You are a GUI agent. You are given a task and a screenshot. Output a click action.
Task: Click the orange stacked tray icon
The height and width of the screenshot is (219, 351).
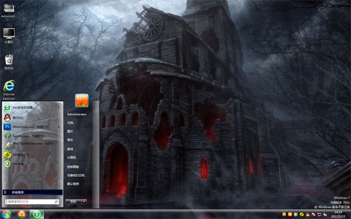[x=308, y=214]
